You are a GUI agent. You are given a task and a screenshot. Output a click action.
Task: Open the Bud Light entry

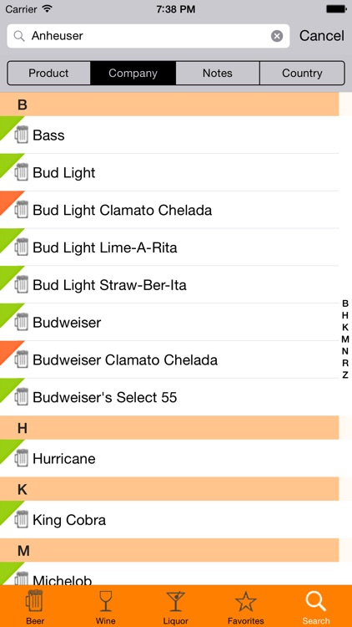coord(169,172)
